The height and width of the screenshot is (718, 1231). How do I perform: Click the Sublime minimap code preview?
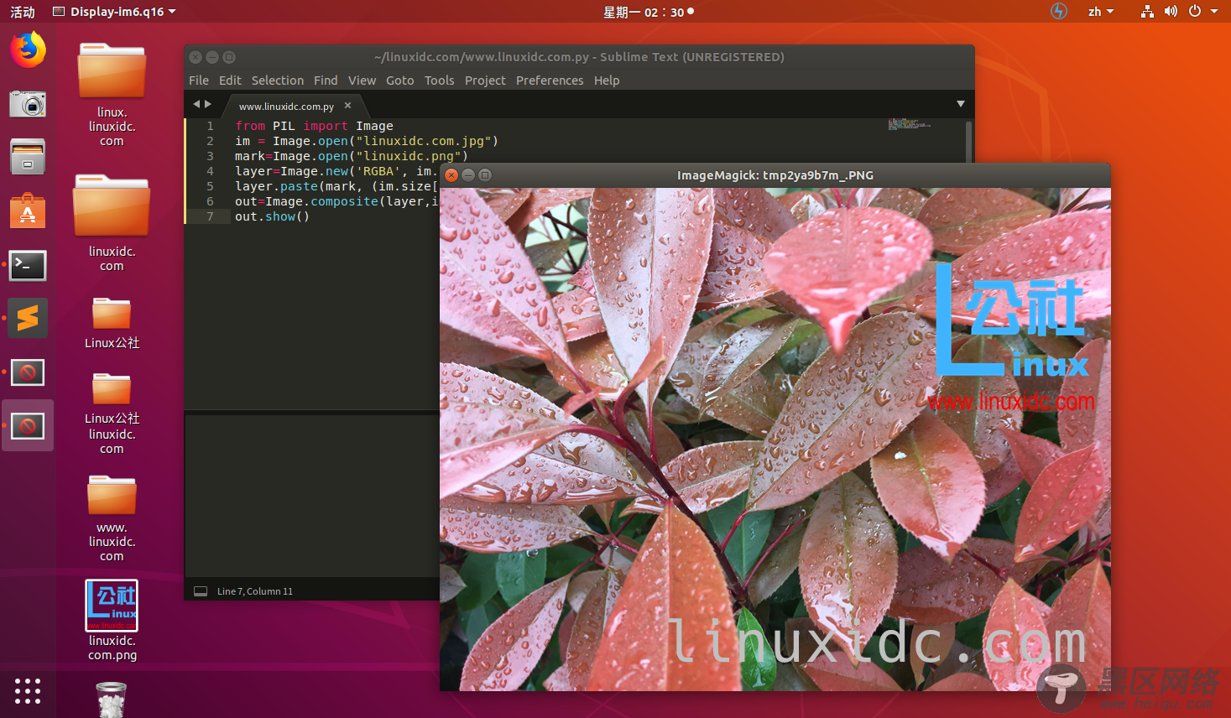[908, 124]
